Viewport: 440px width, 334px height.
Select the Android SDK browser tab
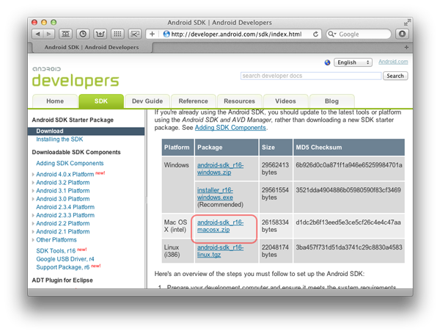(92, 47)
